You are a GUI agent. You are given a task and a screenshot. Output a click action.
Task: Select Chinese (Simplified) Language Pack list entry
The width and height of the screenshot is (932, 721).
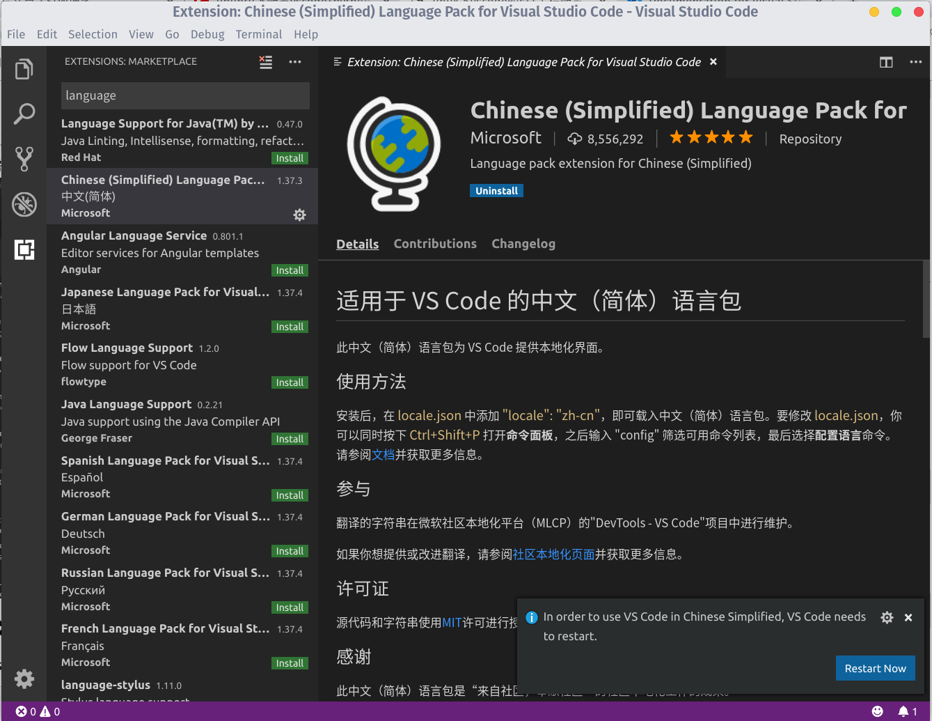pos(182,196)
